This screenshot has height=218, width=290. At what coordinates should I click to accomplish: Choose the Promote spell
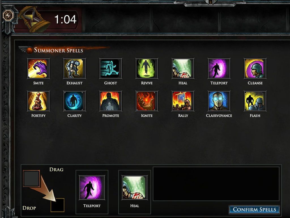pyautogui.click(x=111, y=101)
